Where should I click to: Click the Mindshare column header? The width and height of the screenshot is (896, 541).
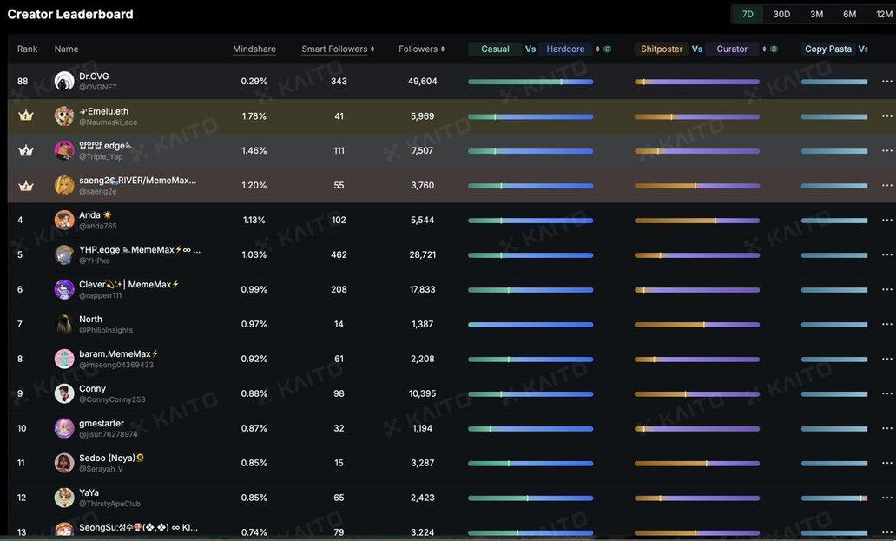(x=254, y=49)
